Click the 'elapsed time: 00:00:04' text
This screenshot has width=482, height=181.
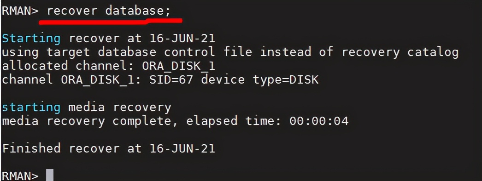(267, 121)
